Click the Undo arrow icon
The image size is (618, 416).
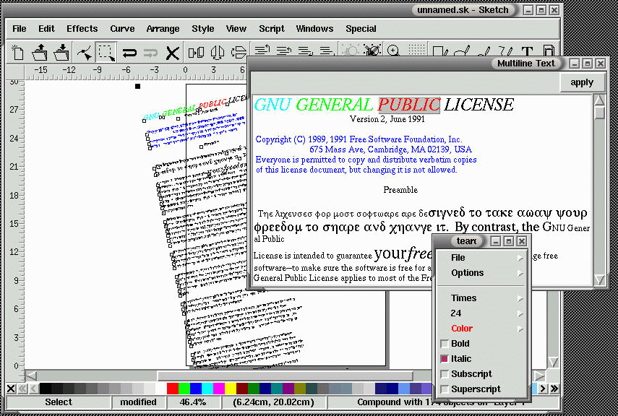(129, 53)
